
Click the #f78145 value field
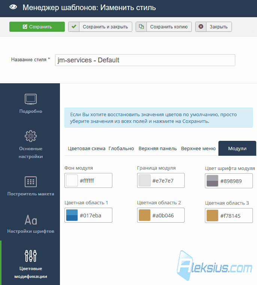(229, 216)
